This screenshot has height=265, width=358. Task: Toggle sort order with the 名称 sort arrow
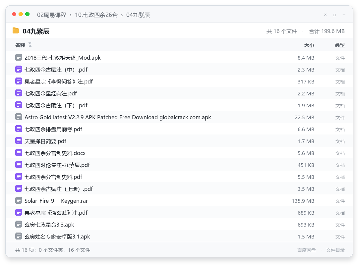tap(30, 45)
